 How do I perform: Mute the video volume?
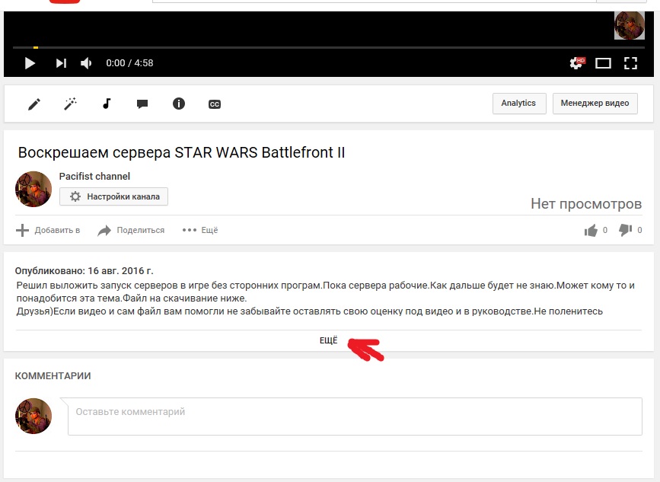click(x=86, y=63)
